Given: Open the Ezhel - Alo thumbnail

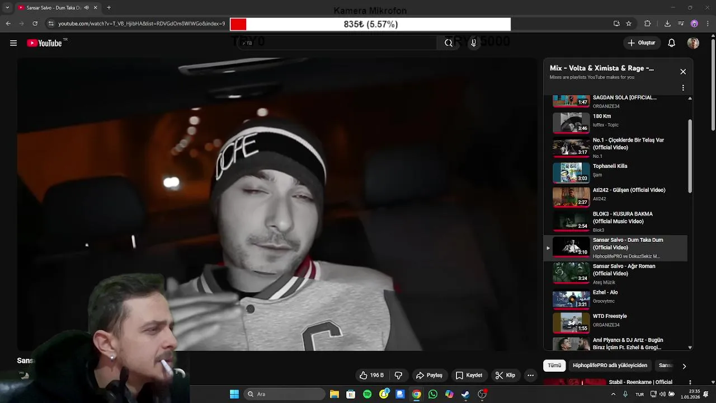Looking at the screenshot, I should click(x=571, y=299).
